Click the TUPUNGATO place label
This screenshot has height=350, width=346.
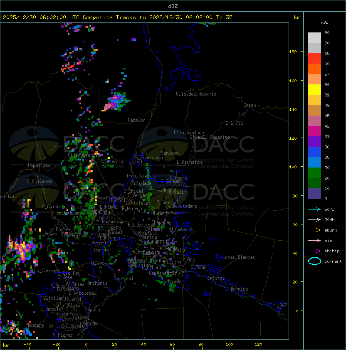(67, 289)
